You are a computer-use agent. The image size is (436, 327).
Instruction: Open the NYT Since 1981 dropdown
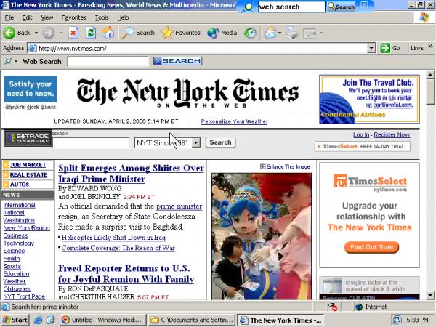[x=196, y=143]
